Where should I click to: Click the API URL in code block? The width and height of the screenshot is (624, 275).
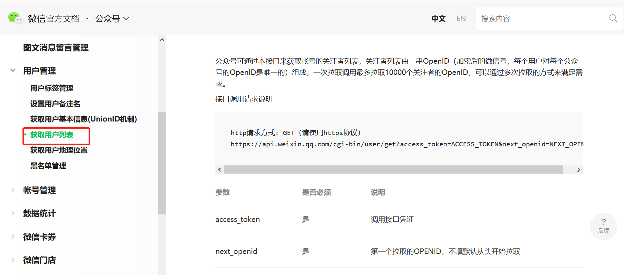point(407,144)
